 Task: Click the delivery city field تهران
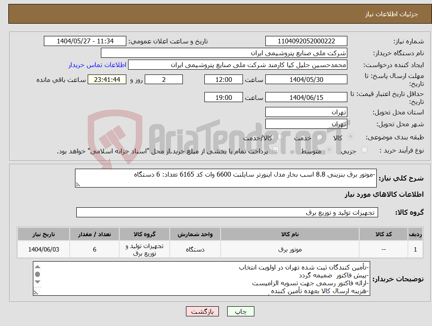[x=306, y=124]
